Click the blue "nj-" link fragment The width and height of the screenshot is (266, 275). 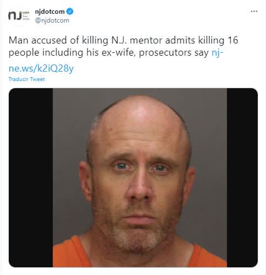coord(217,53)
